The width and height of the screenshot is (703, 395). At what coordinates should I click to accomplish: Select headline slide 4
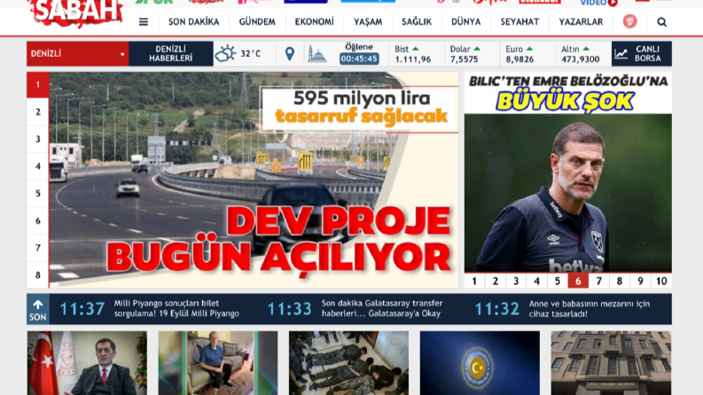[38, 167]
